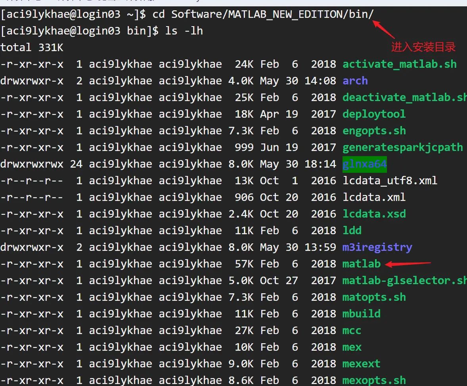
Task: Select the deploytool file entry
Action: (x=374, y=114)
